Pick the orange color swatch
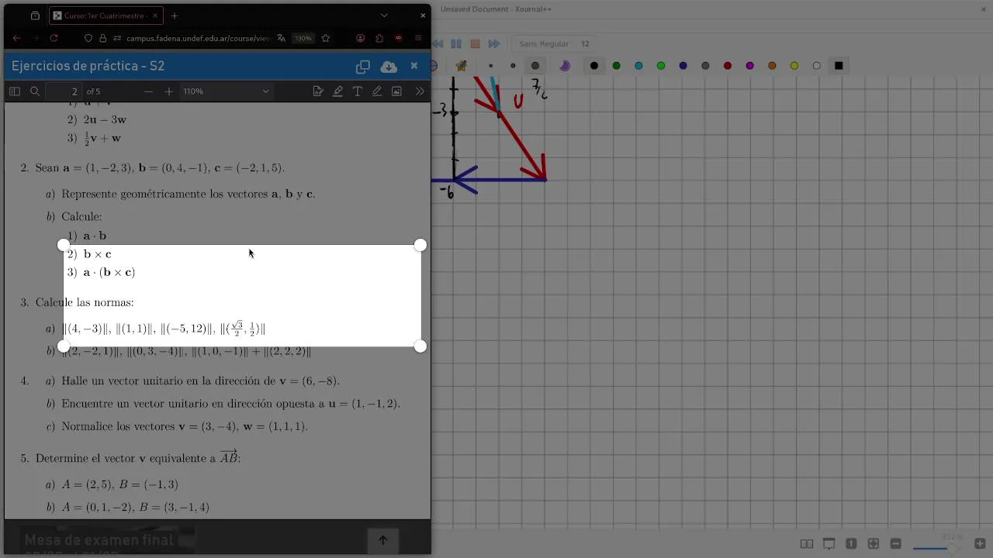993x558 pixels. click(772, 66)
